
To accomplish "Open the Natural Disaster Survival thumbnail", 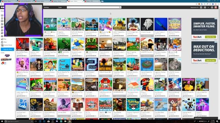I will (x=147, y=65).
